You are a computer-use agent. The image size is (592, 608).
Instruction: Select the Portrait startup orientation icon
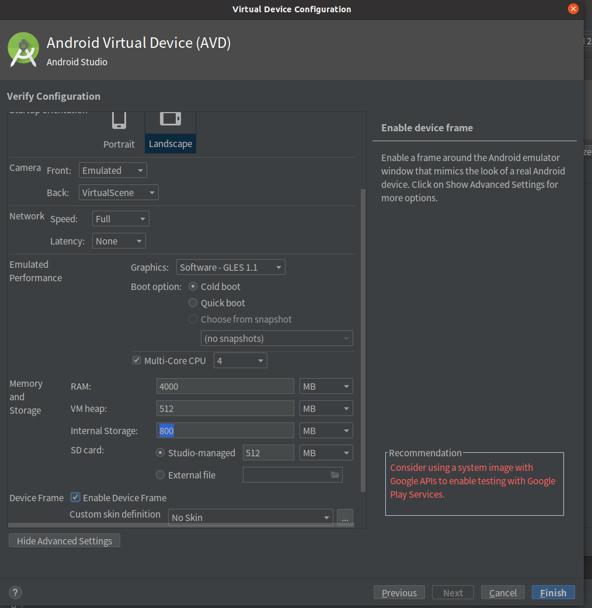tap(119, 121)
